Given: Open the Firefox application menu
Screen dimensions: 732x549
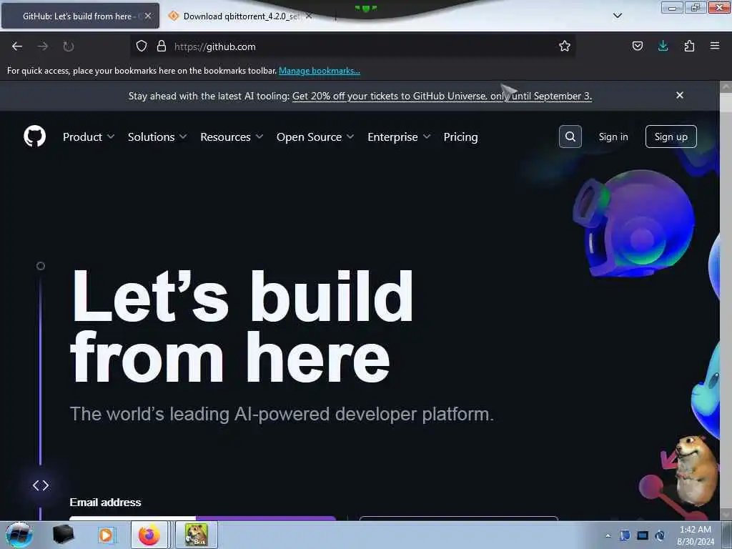Looking at the screenshot, I should pyautogui.click(x=715, y=46).
